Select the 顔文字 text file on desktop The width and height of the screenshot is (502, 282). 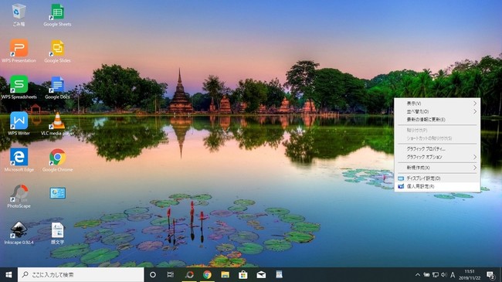[x=57, y=233]
